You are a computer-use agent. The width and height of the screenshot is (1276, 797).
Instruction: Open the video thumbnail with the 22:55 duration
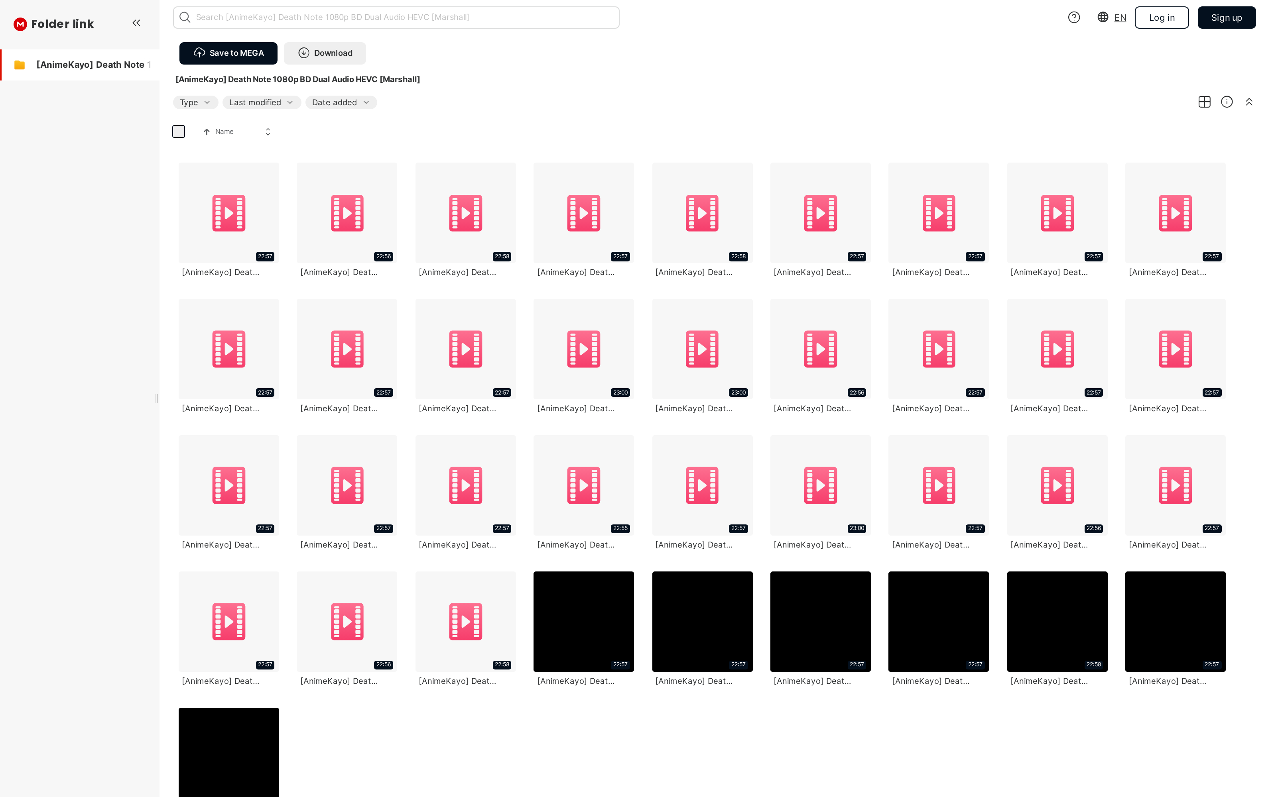(583, 485)
